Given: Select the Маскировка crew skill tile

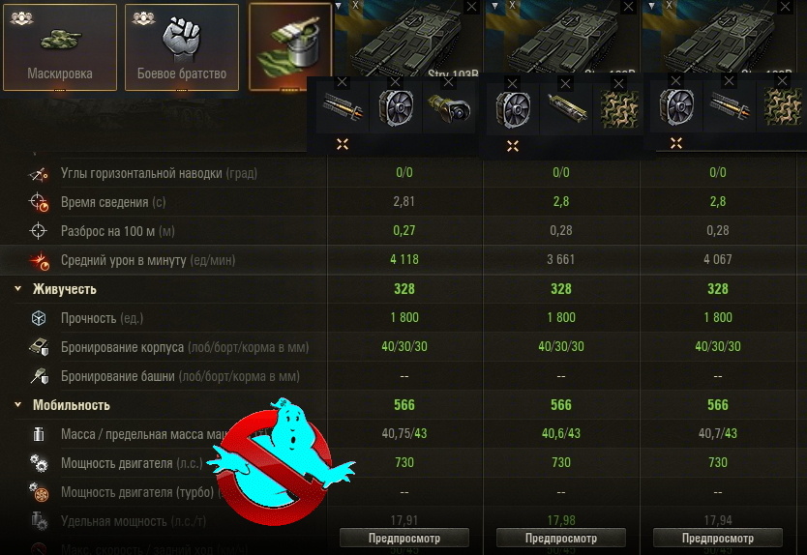Looking at the screenshot, I should (x=60, y=47).
